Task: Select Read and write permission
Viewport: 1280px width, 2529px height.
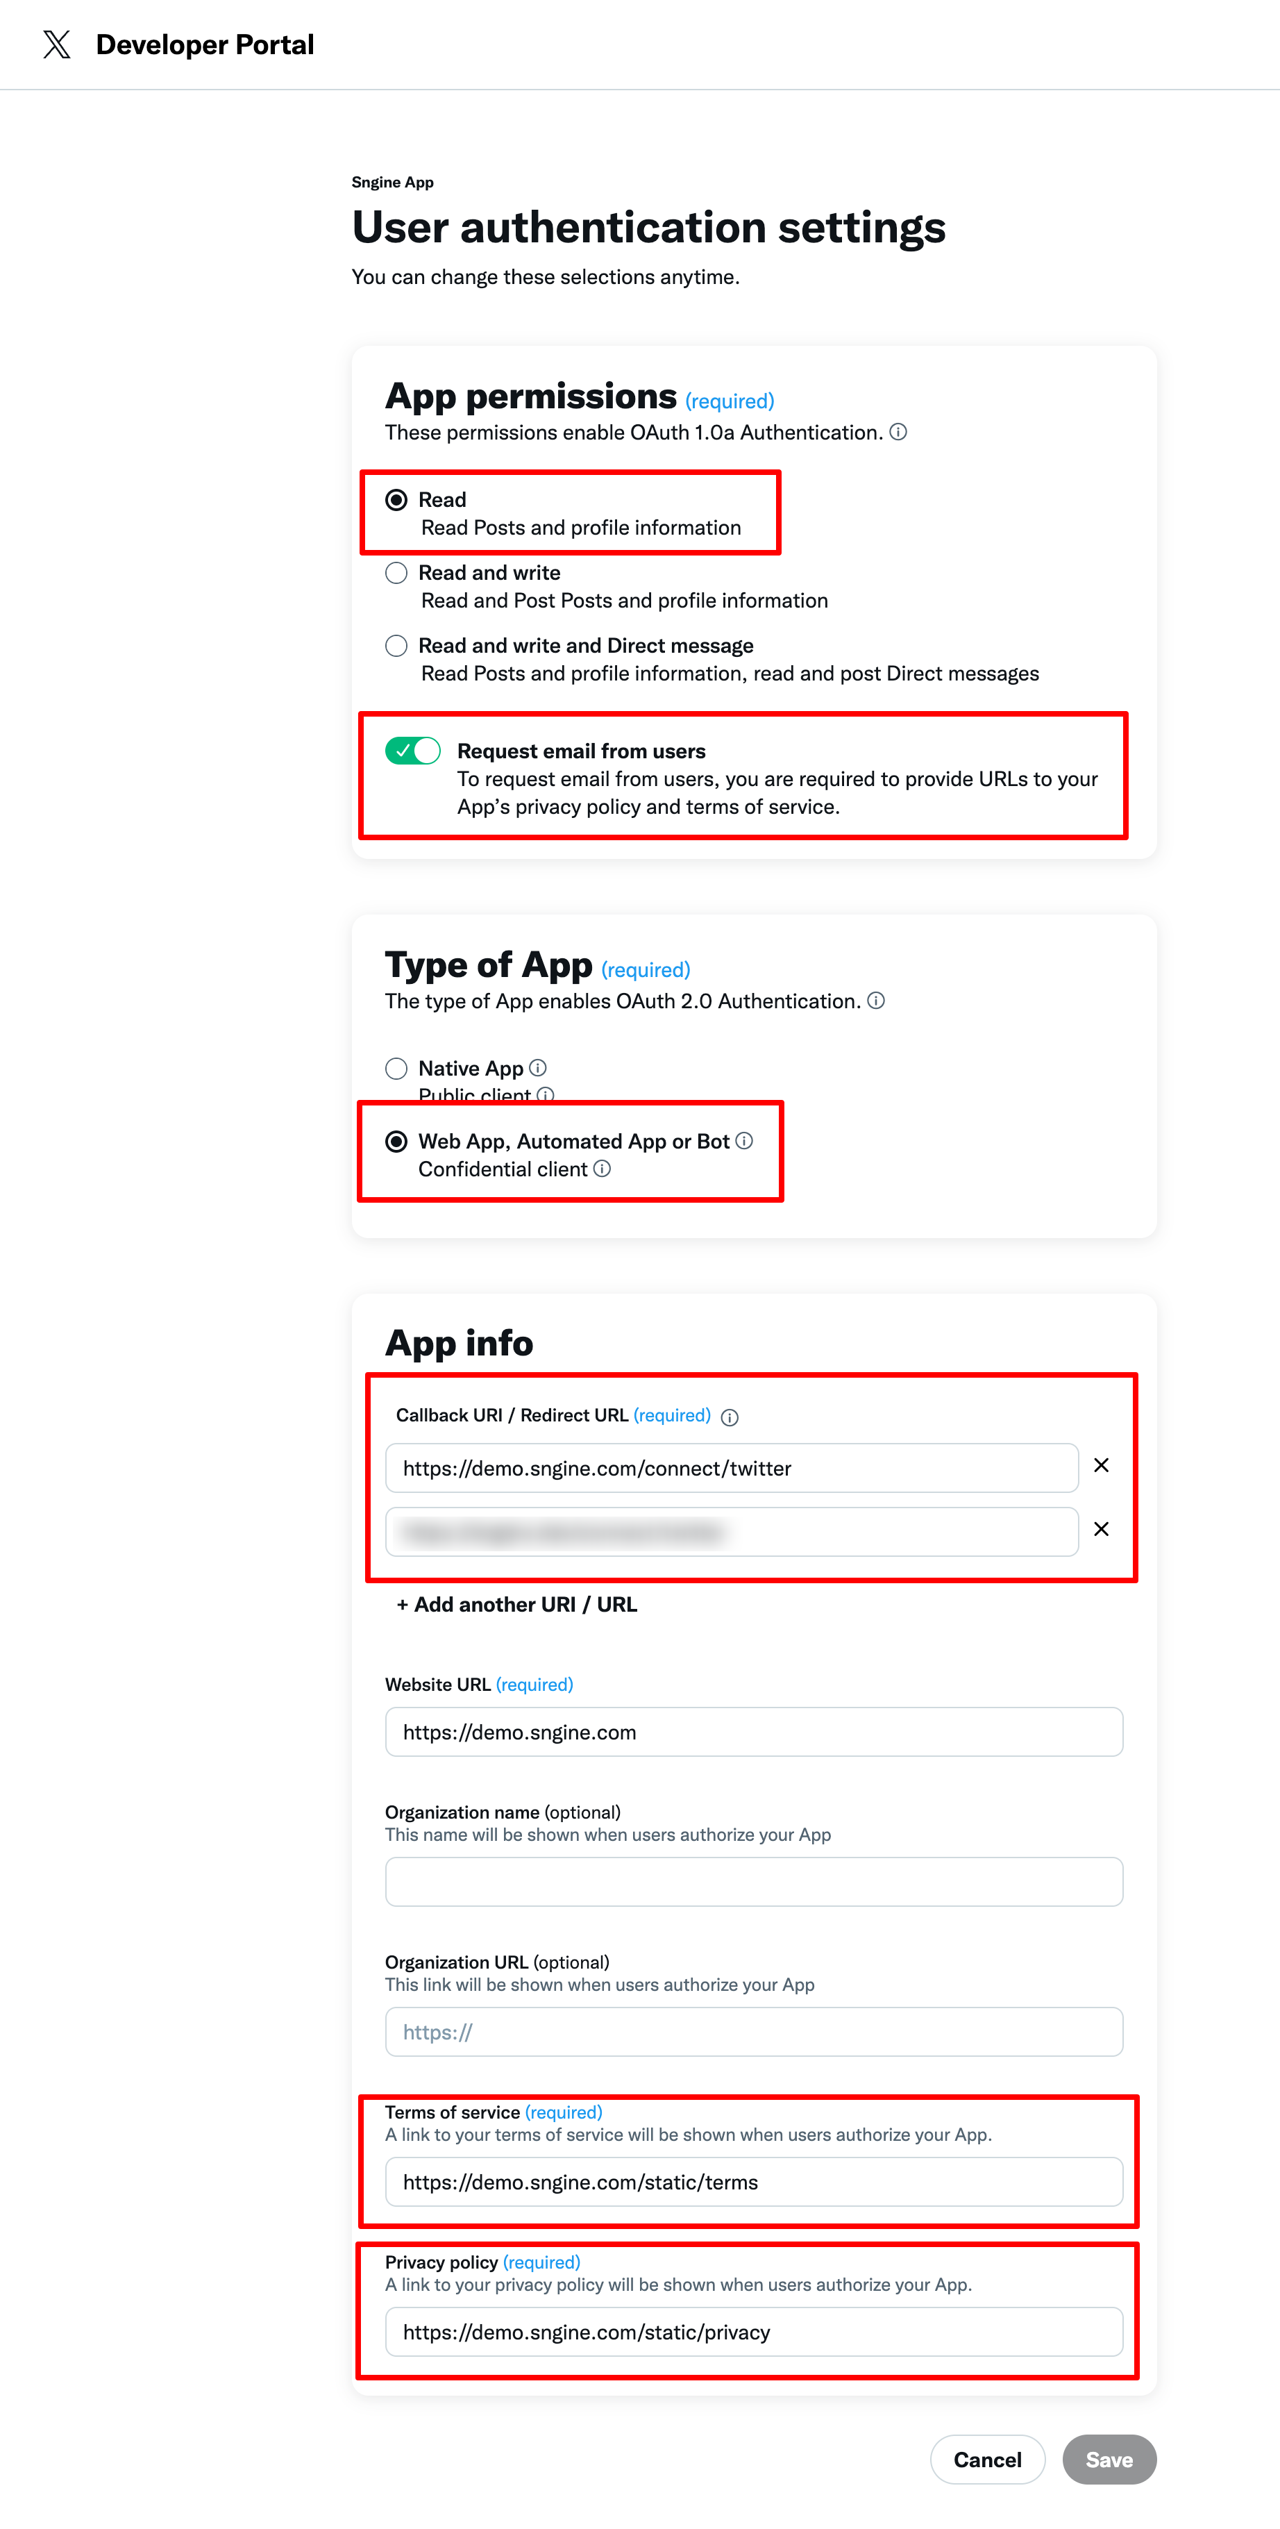Action: click(x=396, y=572)
